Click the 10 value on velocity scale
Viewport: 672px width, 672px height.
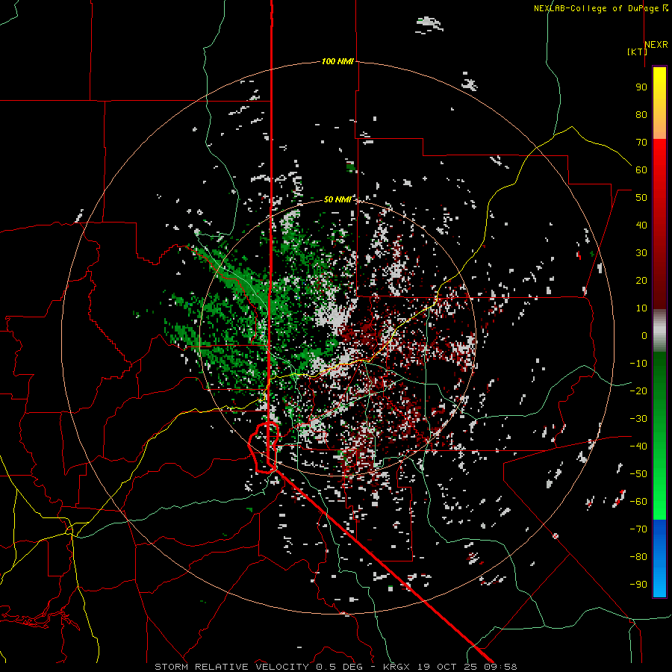pyautogui.click(x=641, y=308)
